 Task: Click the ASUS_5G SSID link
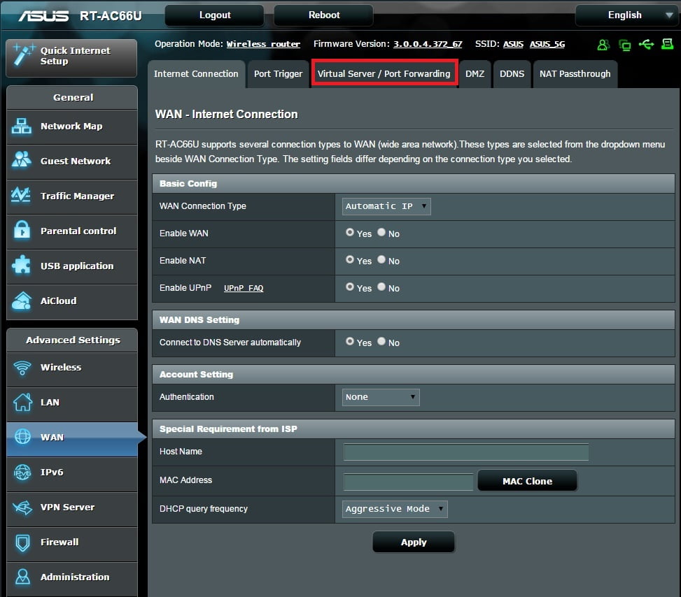click(547, 44)
